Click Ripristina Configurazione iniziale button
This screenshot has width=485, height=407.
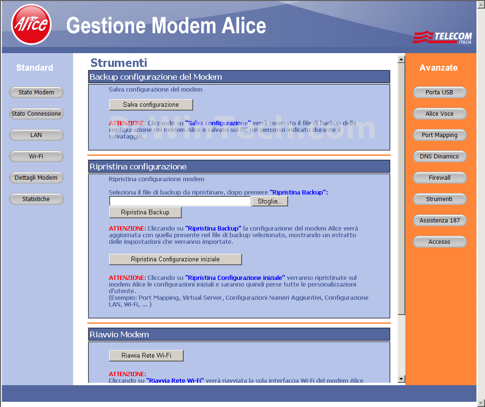pos(176,259)
